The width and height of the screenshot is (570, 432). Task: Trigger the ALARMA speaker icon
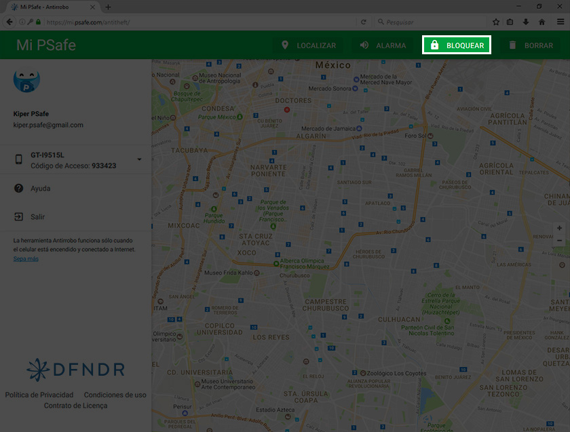pyautogui.click(x=364, y=45)
